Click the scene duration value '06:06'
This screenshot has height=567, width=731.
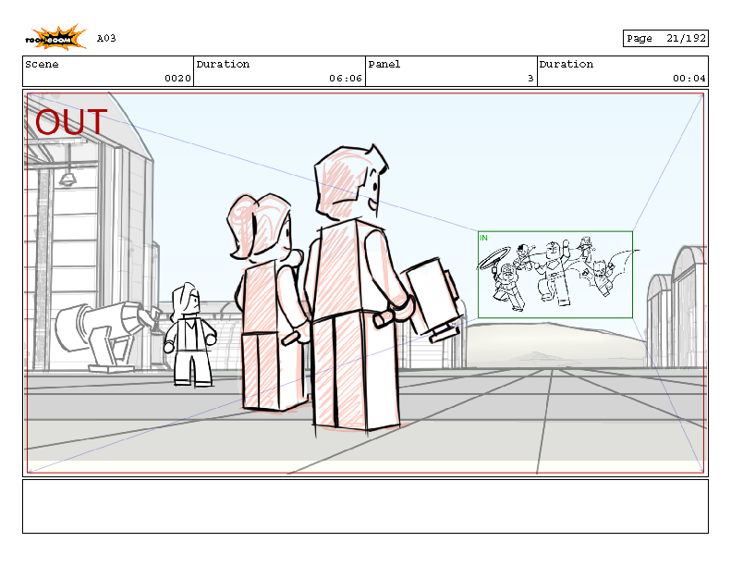[x=346, y=79]
